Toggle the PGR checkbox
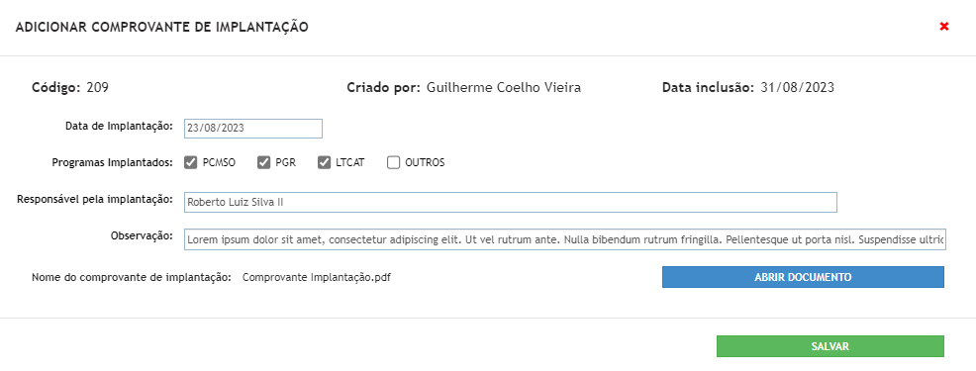Screen dimensions: 976x371 click(263, 163)
